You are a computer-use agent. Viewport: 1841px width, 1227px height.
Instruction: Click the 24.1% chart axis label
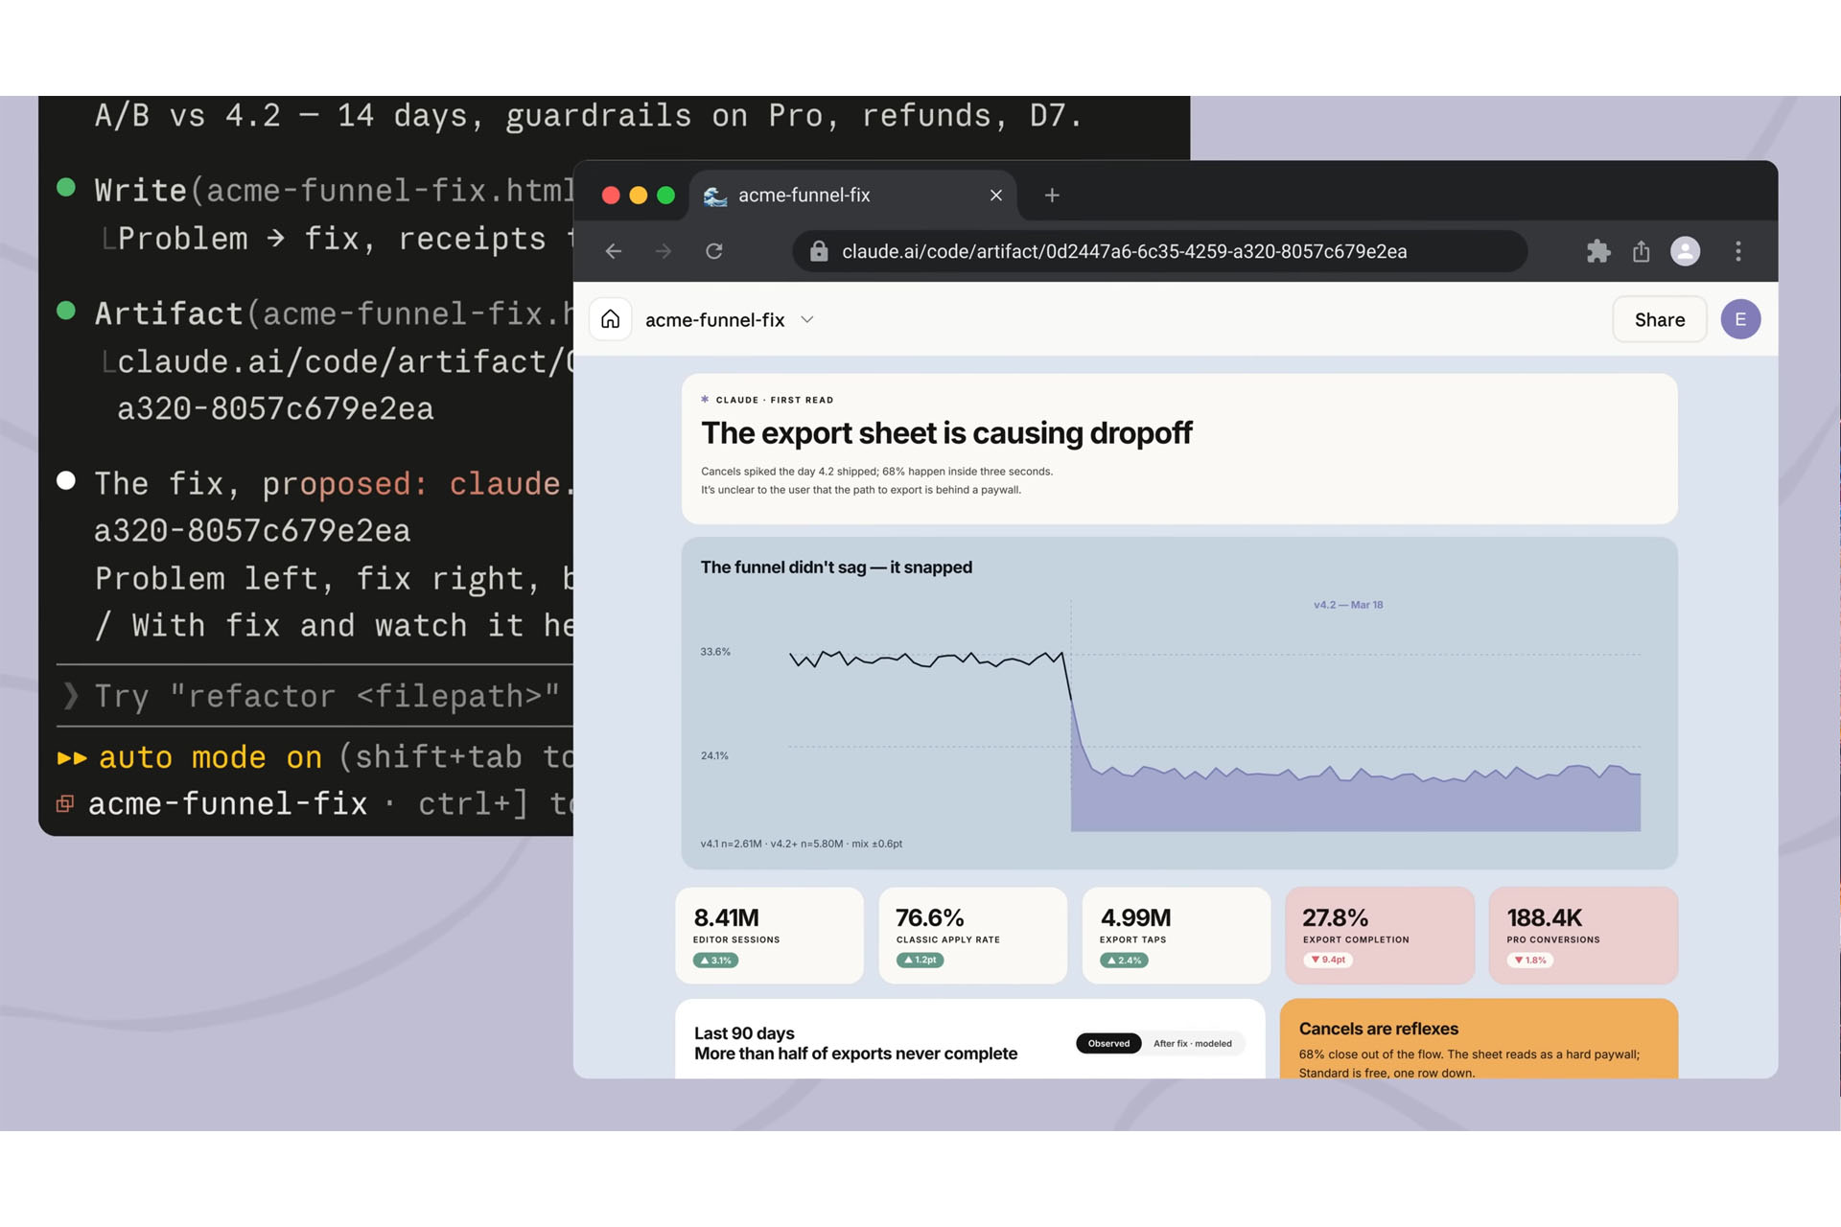click(x=714, y=755)
